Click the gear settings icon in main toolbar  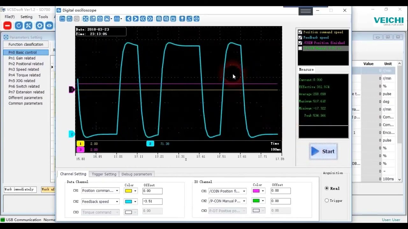tap(40, 26)
